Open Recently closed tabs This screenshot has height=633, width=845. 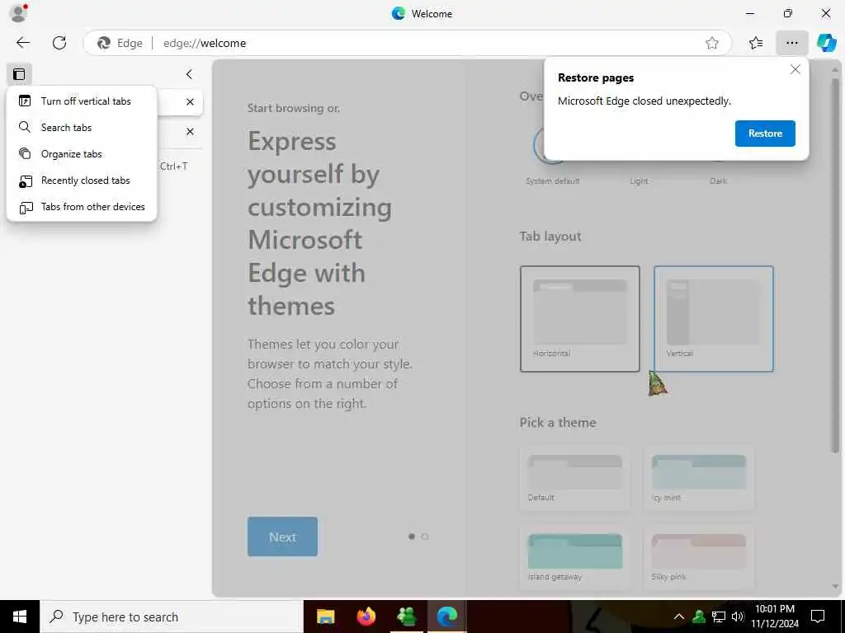(82, 181)
